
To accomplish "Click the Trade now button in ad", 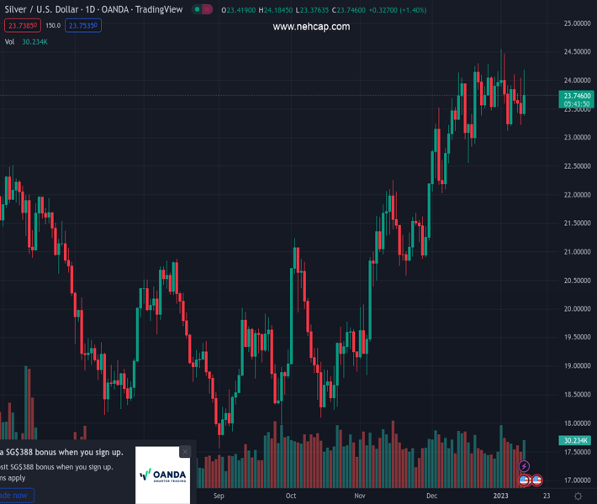I will click(15, 496).
